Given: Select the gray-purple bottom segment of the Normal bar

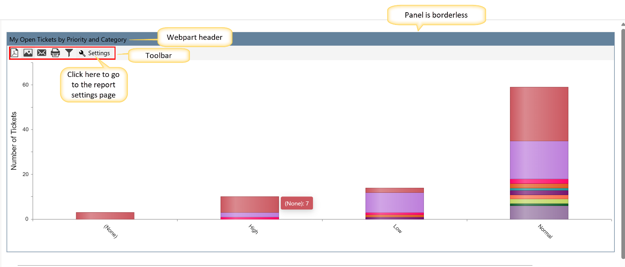Looking at the screenshot, I should 539,212.
